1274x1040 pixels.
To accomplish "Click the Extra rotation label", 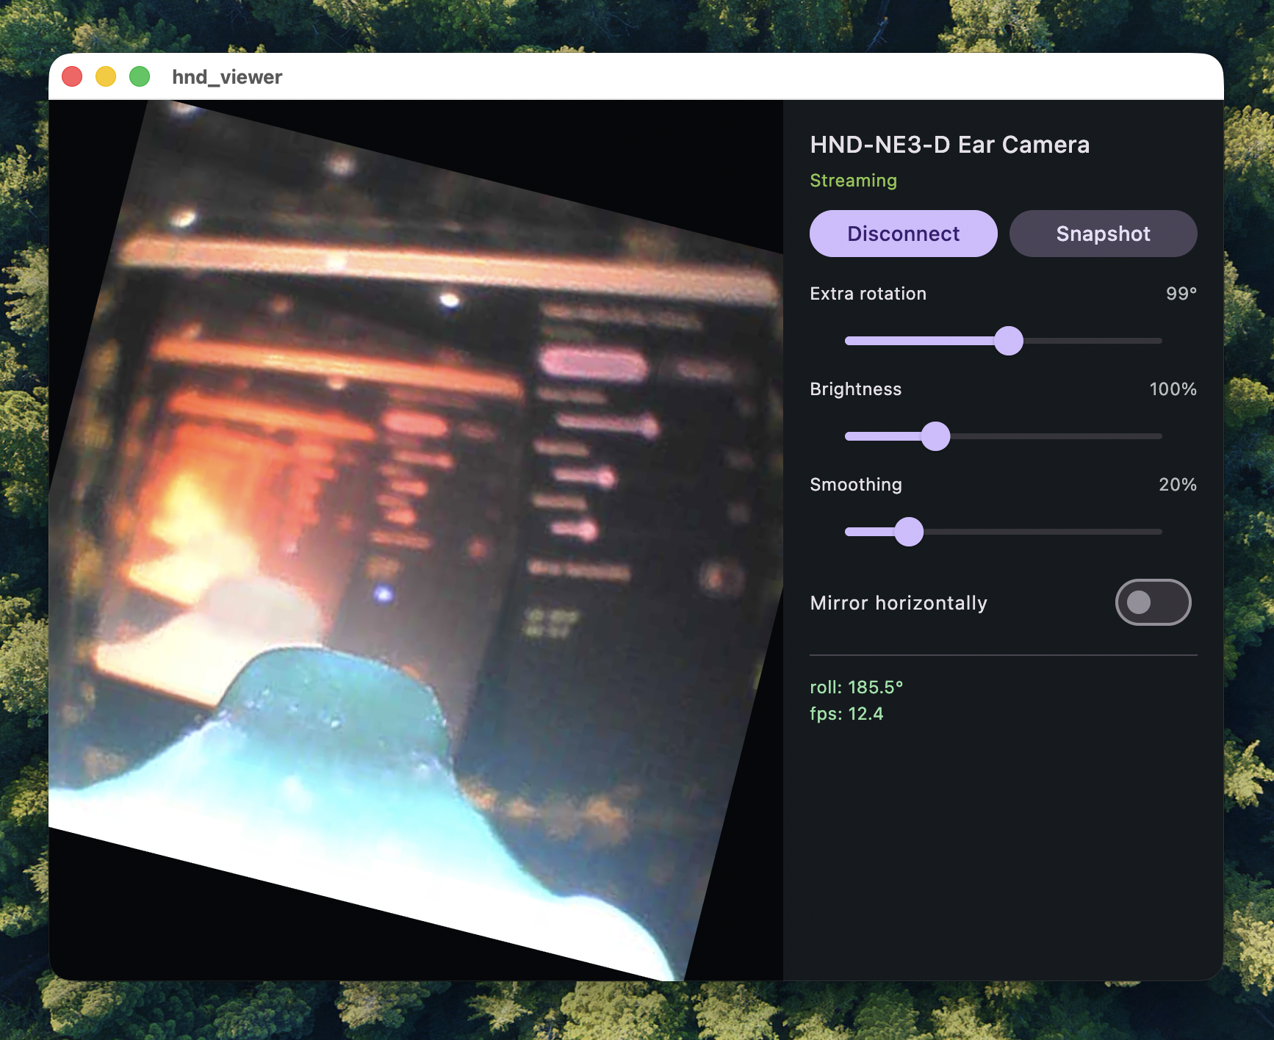I will click(x=868, y=294).
